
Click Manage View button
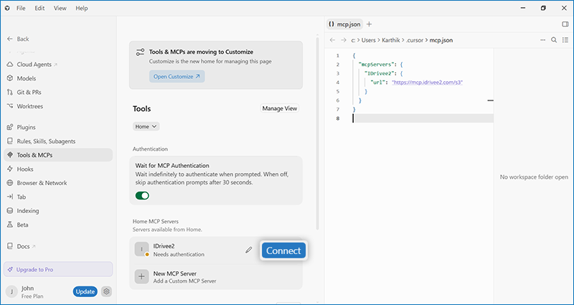point(280,108)
